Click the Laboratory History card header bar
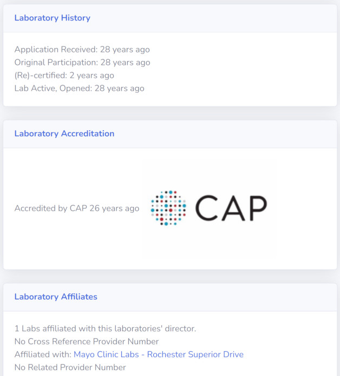Viewport: 340px width, 376px height. (x=170, y=18)
